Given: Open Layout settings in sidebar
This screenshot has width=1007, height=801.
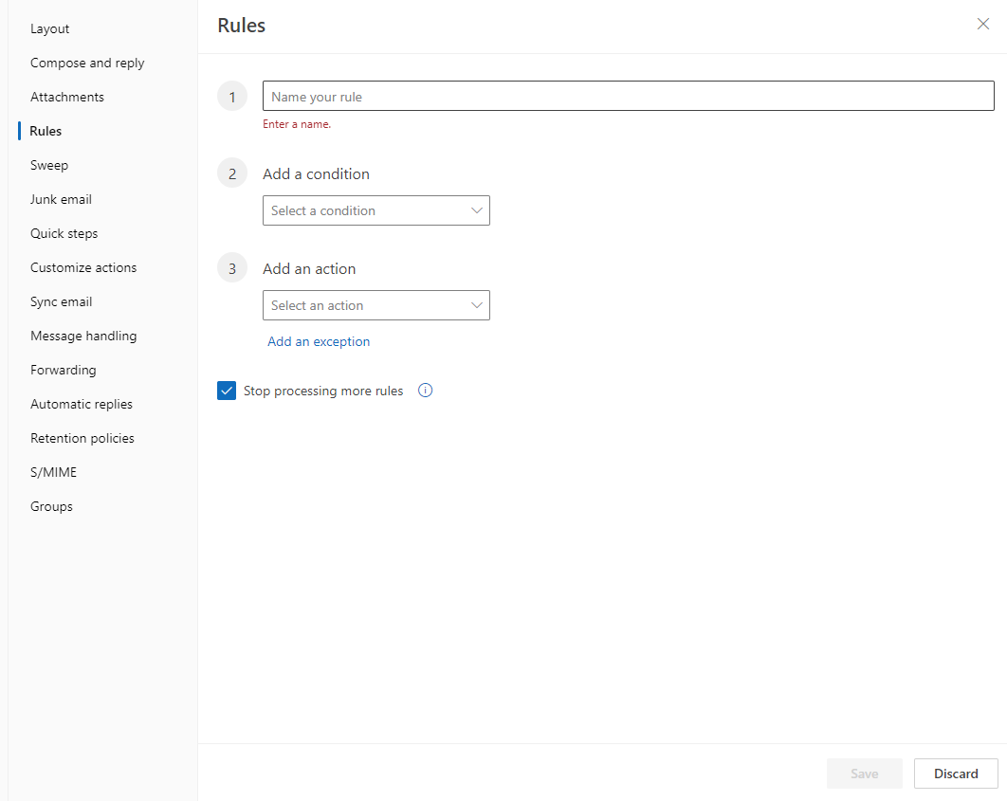Looking at the screenshot, I should (50, 28).
